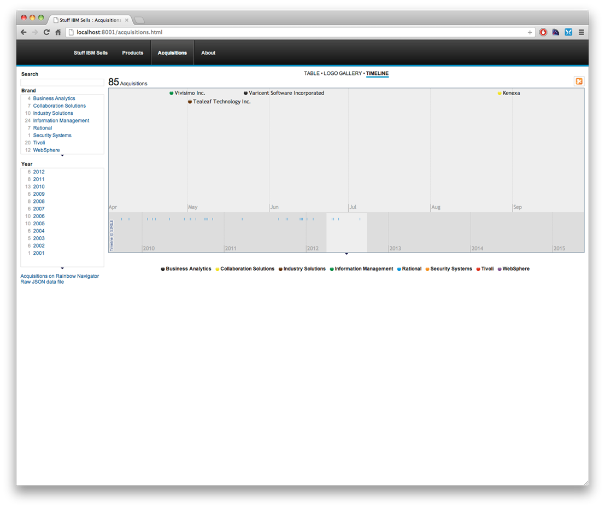
Task: Filter acquisitions by year 2005
Action: pyautogui.click(x=39, y=224)
